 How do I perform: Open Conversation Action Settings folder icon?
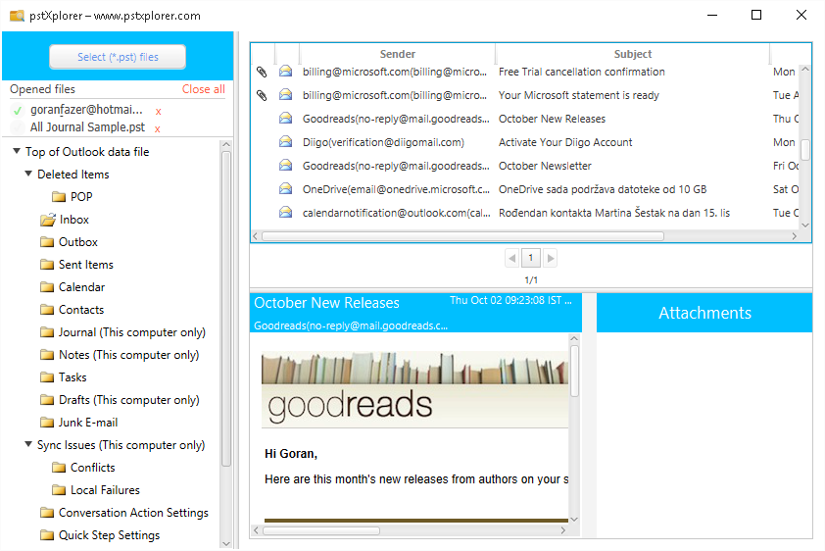click(47, 513)
